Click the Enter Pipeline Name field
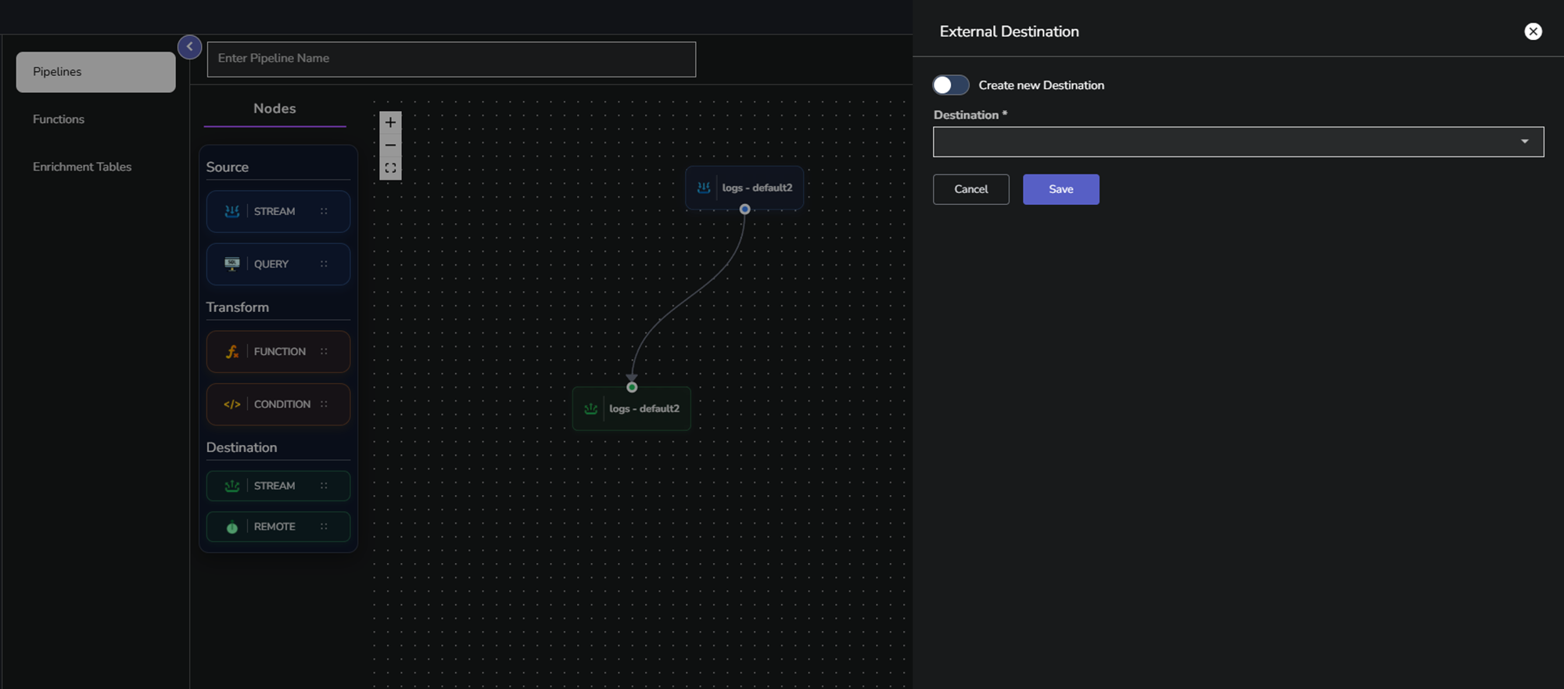Viewport: 1564px width, 689px height. tap(451, 59)
